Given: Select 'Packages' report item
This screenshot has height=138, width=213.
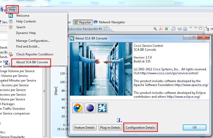Looking at the screenshot, I should coord(7,104).
